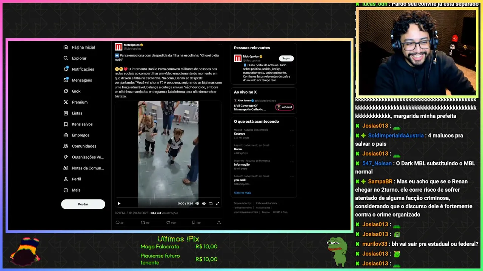This screenshot has height=271, width=483.
Task: Go to Comunidades in the sidebar
Action: click(80, 146)
